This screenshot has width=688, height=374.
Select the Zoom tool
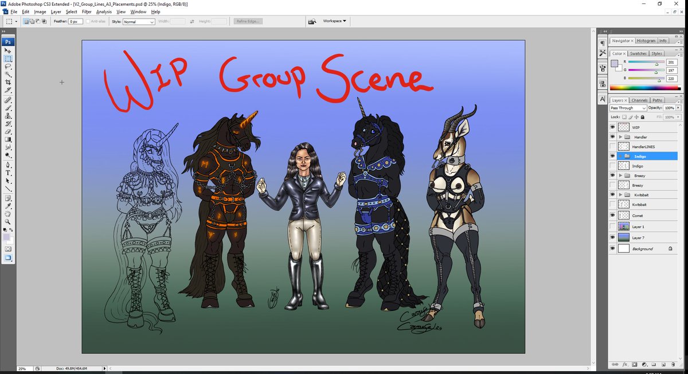(x=8, y=221)
